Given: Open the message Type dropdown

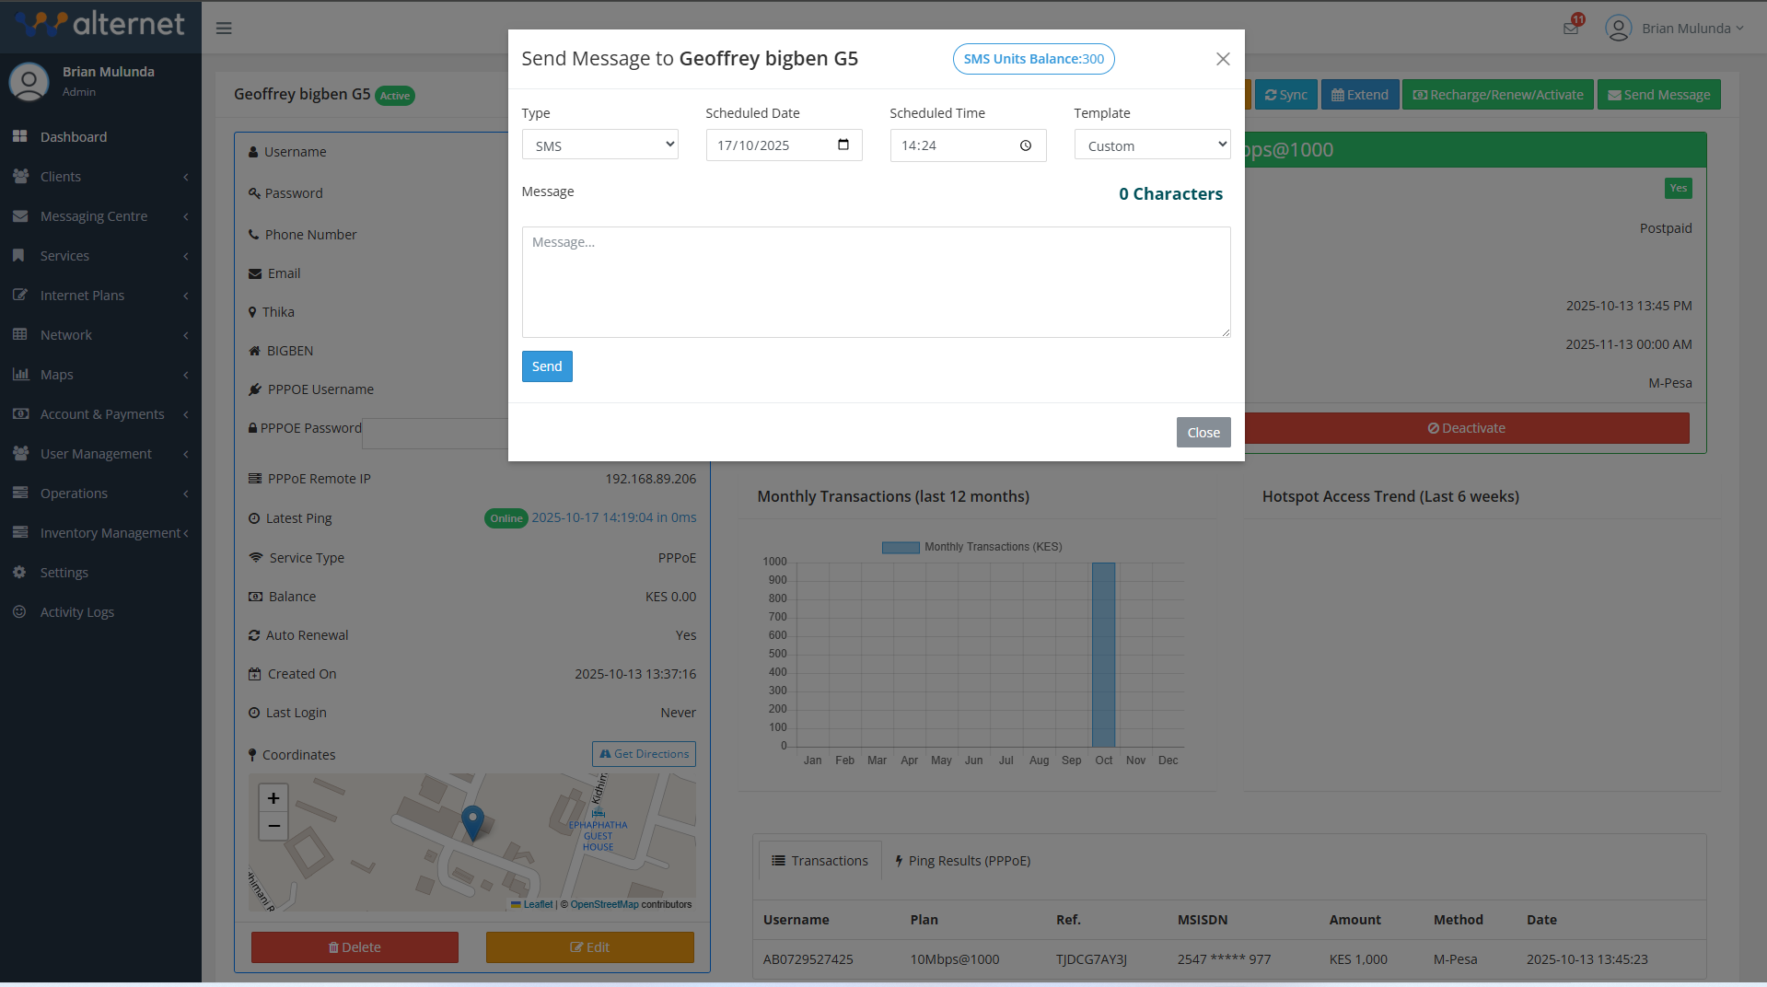Looking at the screenshot, I should [x=600, y=145].
